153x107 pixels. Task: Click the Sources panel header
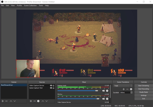point(42,82)
